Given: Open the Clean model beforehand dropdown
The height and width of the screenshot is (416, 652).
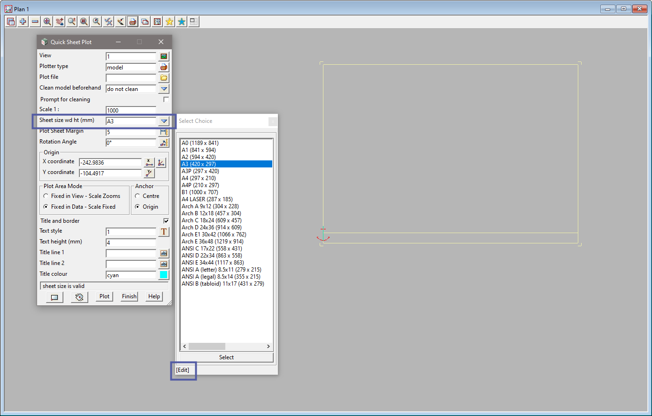Looking at the screenshot, I should 164,89.
